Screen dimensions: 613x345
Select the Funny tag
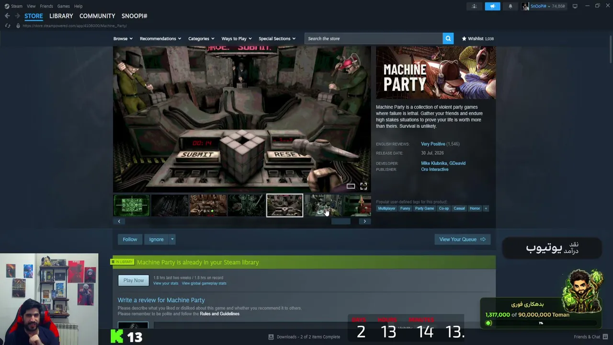pos(405,208)
